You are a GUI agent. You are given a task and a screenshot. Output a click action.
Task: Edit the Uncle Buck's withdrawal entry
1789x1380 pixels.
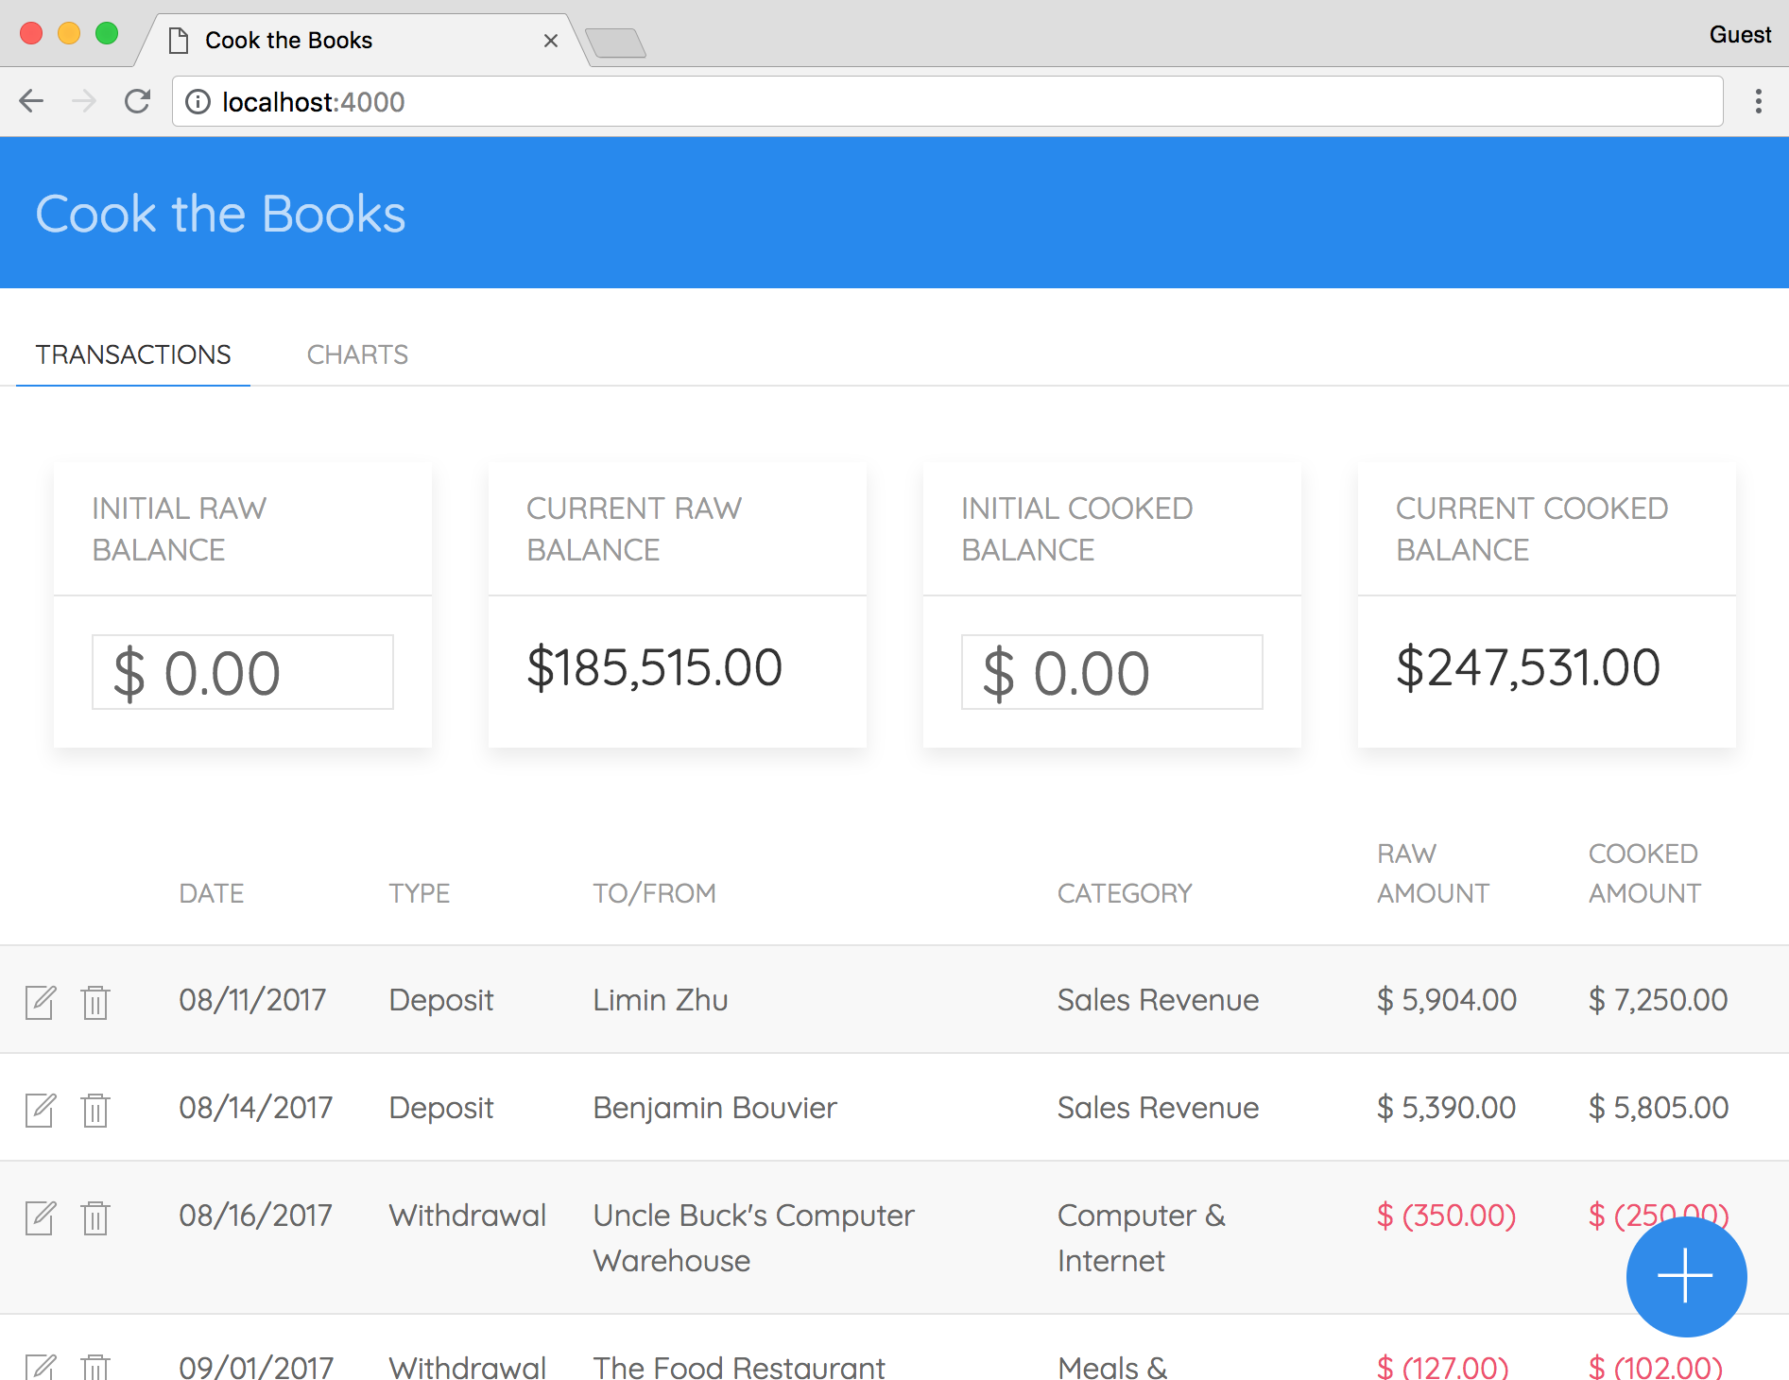click(41, 1216)
